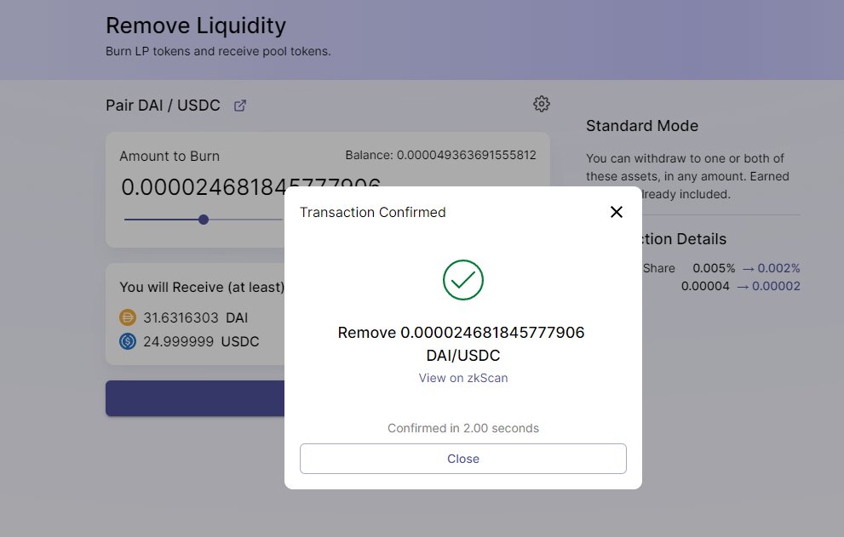The width and height of the screenshot is (844, 537).
Task: Click the Close button in the dialog
Action: [463, 459]
